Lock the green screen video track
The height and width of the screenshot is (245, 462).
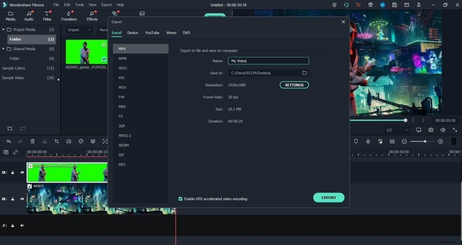tap(13, 172)
